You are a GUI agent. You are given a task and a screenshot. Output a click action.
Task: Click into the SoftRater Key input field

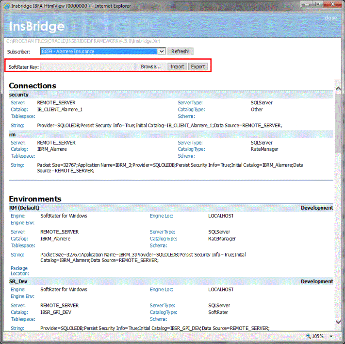[x=87, y=66]
